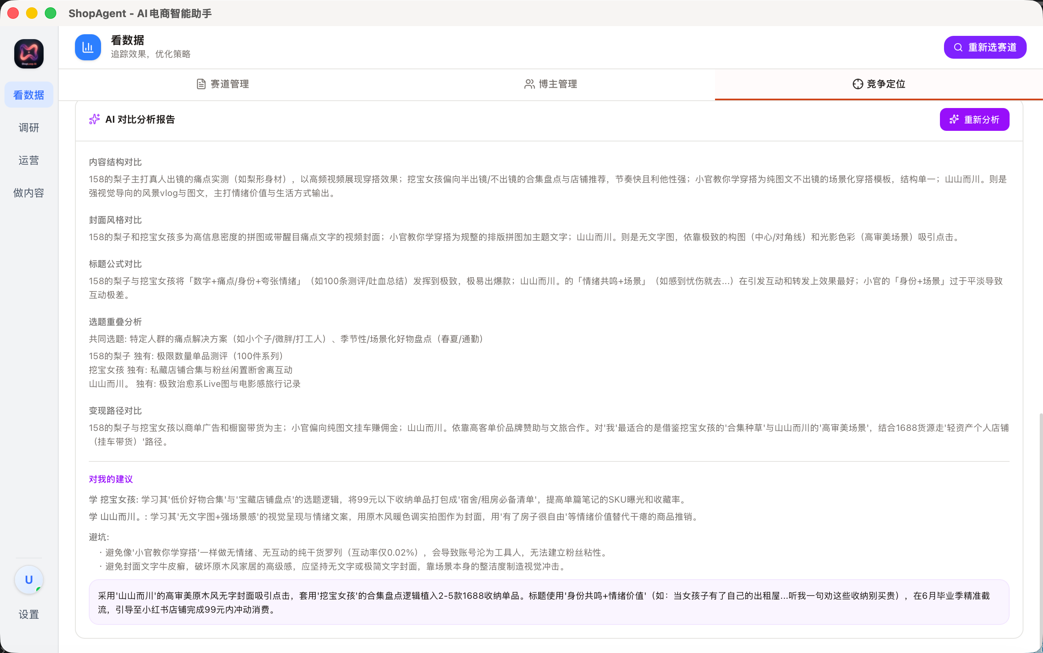Go to 做内容 in the sidebar
Viewport: 1043px width, 653px height.
(29, 193)
